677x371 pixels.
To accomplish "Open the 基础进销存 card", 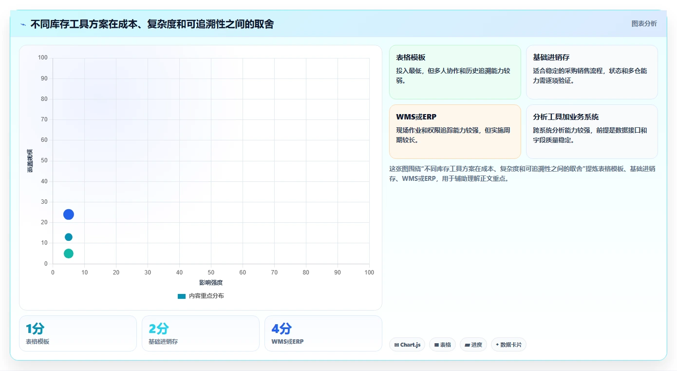I will [x=592, y=72].
